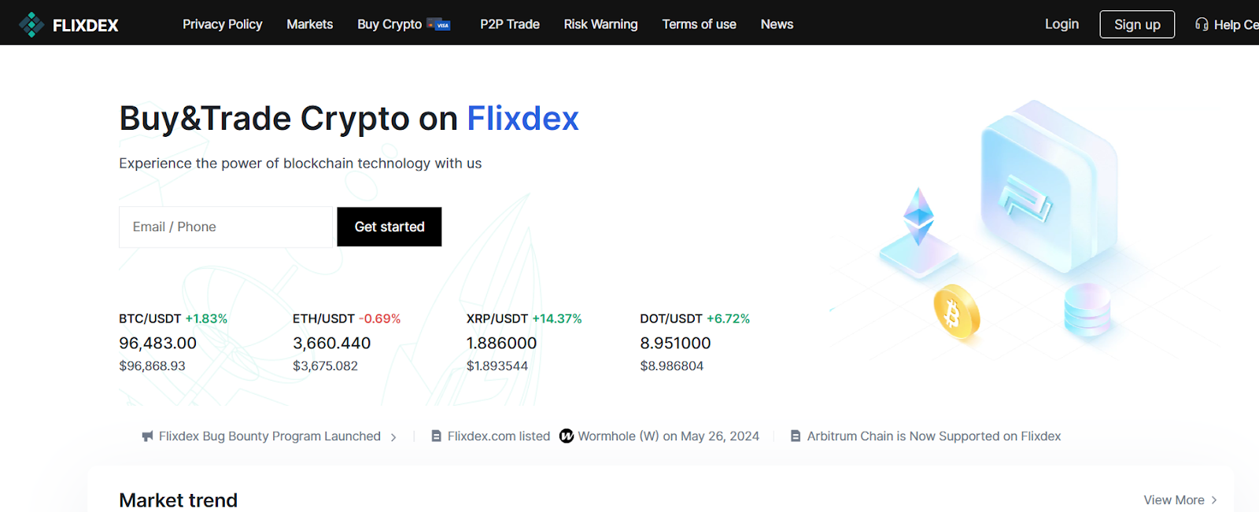Go to P2P Trade in the navbar
This screenshot has width=1259, height=512.
click(510, 24)
